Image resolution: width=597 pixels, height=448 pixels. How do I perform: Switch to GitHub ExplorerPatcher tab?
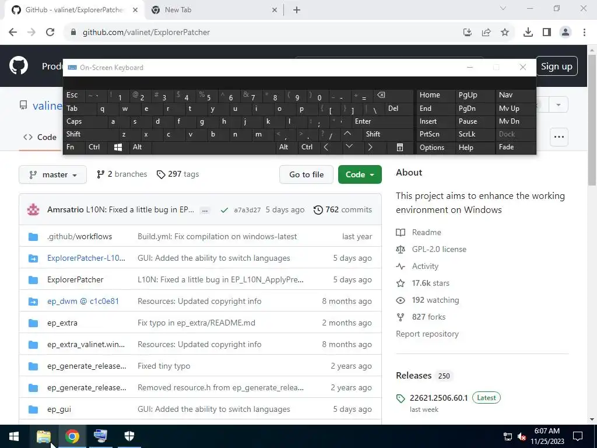tap(75, 10)
